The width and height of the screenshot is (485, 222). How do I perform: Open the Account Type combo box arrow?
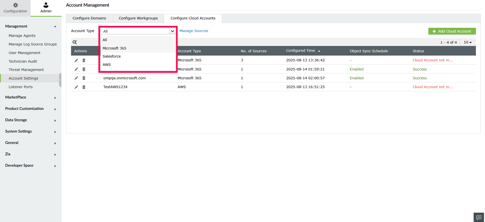pos(172,31)
